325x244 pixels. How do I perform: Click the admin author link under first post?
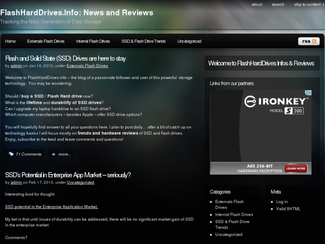pyautogui.click(x=16, y=66)
